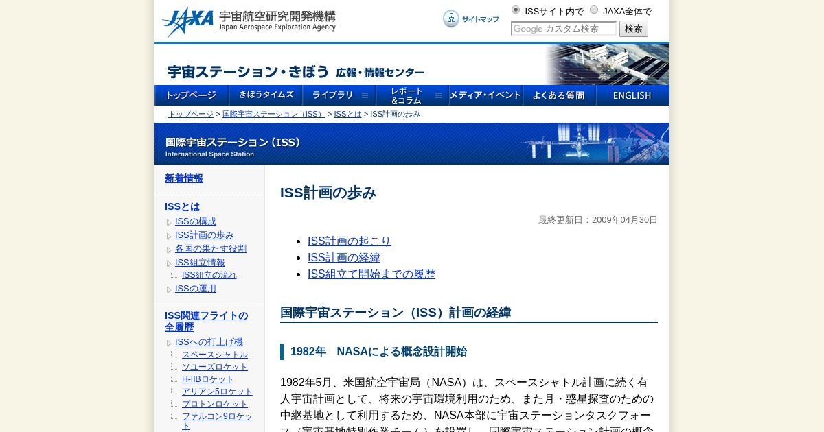Open ISS計画の歩み in the sidebar
The image size is (824, 432).
[x=205, y=235]
